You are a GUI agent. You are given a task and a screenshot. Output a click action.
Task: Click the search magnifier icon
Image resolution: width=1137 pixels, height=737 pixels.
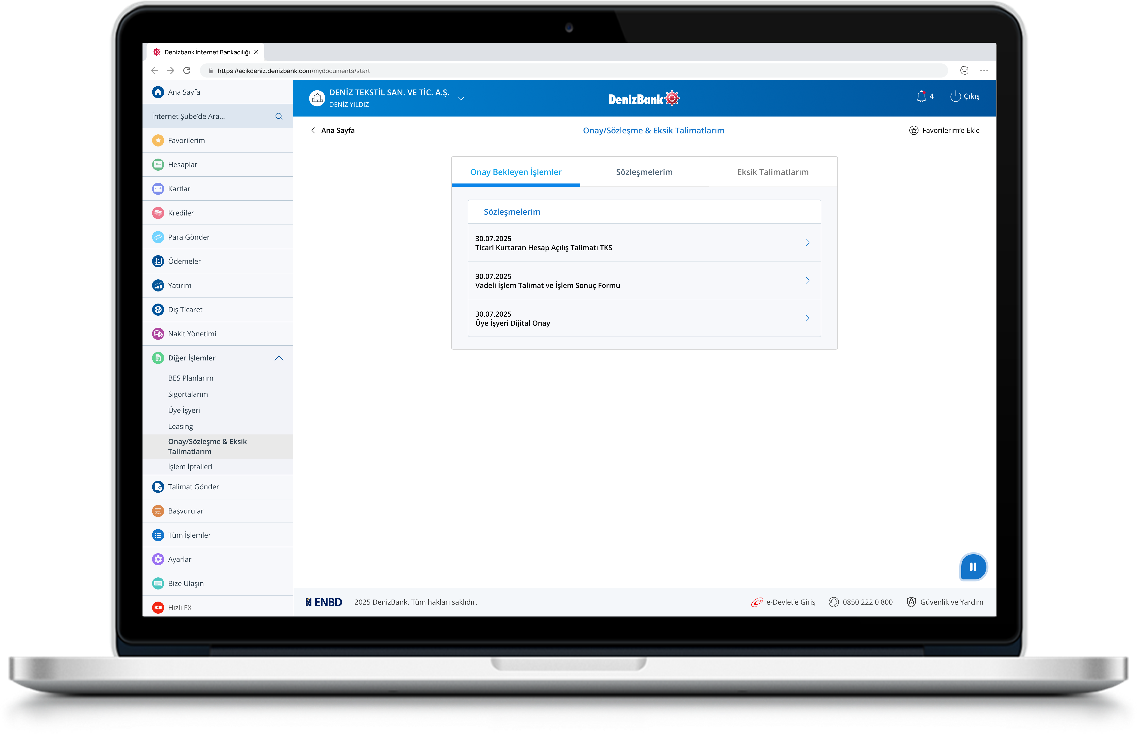point(279,116)
